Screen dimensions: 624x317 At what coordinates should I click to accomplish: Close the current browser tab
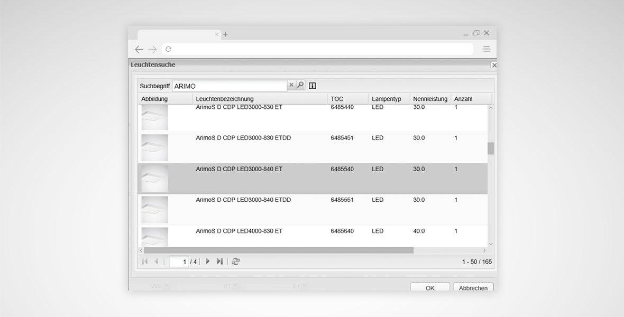point(216,34)
